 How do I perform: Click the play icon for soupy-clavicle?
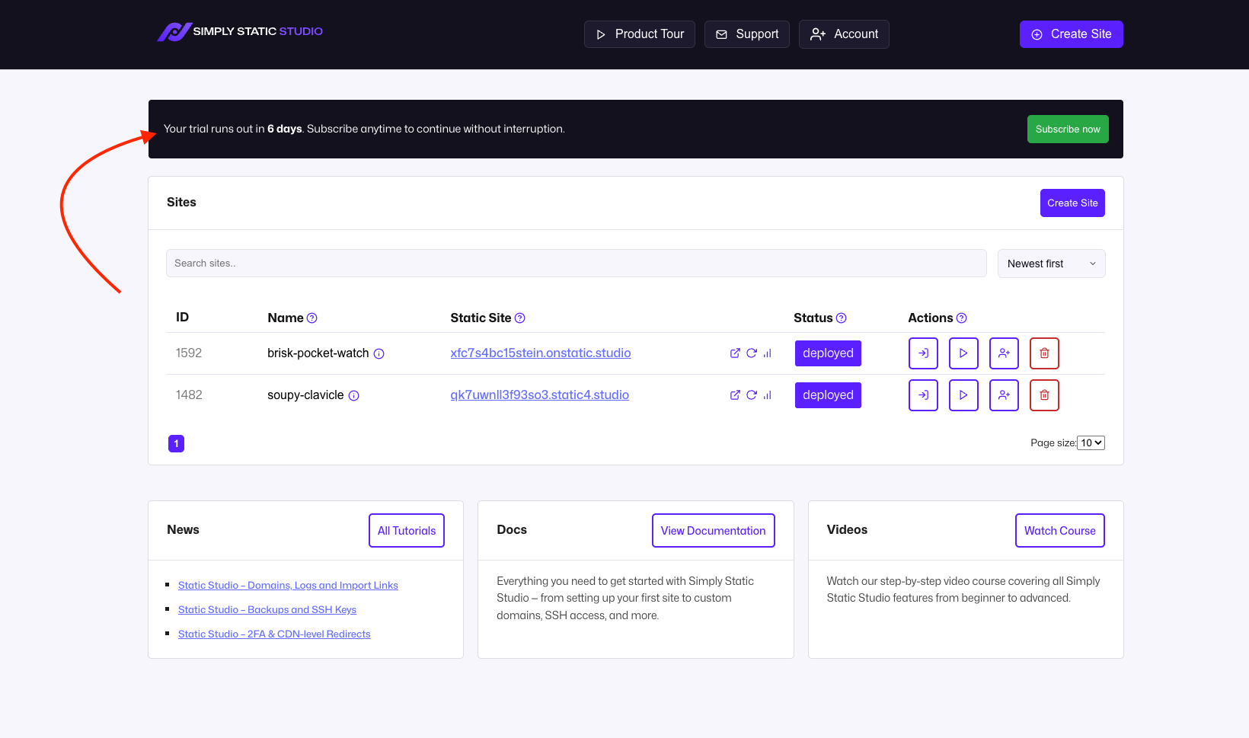963,395
